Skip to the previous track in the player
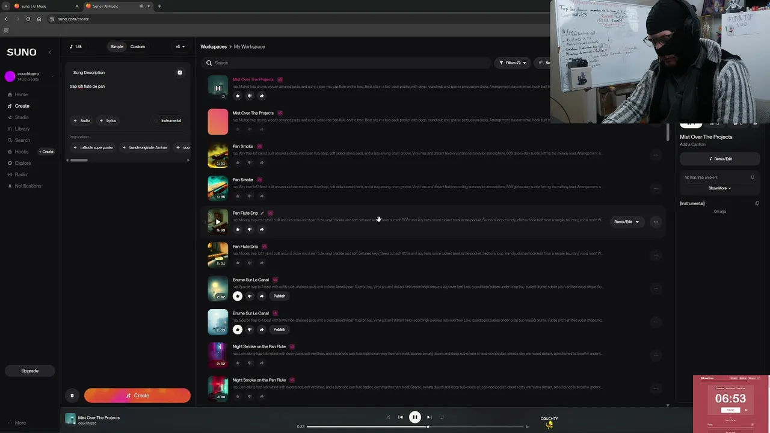The image size is (770, 433). point(400,417)
